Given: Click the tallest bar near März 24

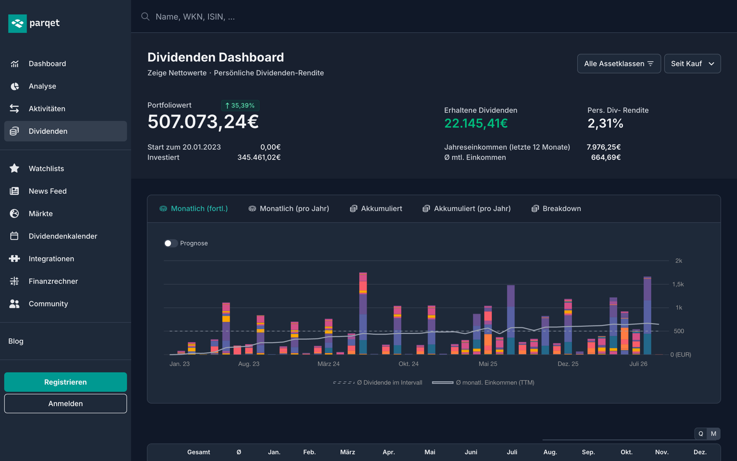Looking at the screenshot, I should [x=363, y=313].
